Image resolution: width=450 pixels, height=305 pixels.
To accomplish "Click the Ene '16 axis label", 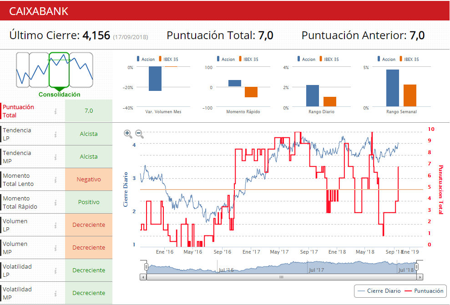I will tap(165, 252).
